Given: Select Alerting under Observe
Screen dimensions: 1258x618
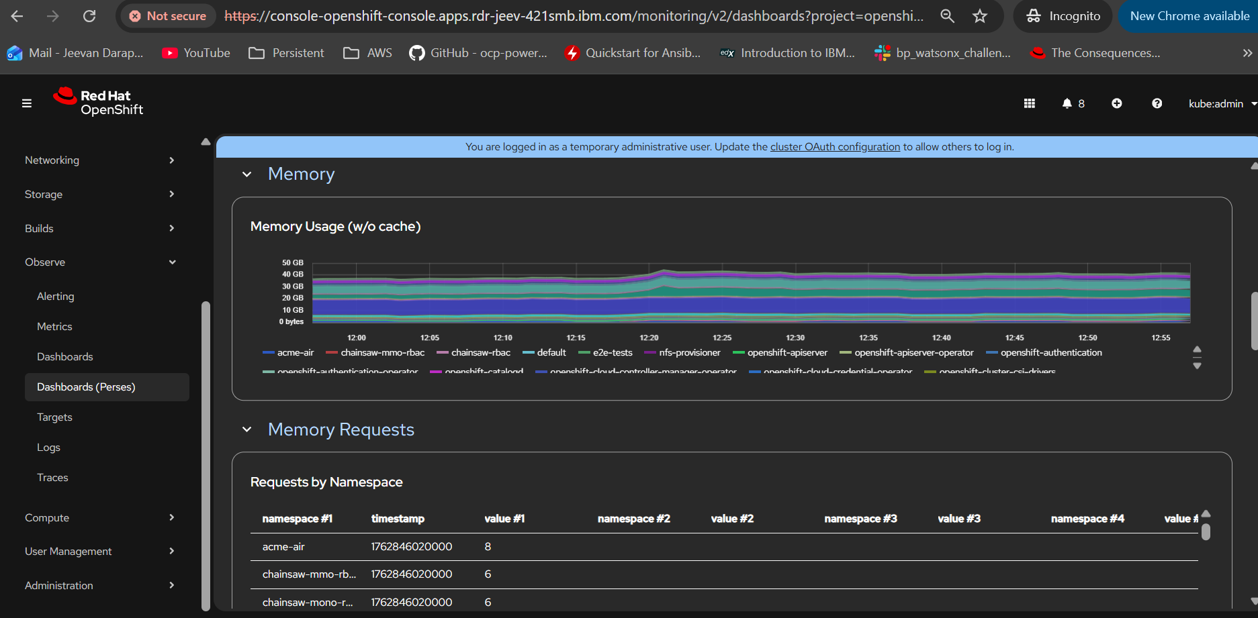Looking at the screenshot, I should tap(56, 297).
